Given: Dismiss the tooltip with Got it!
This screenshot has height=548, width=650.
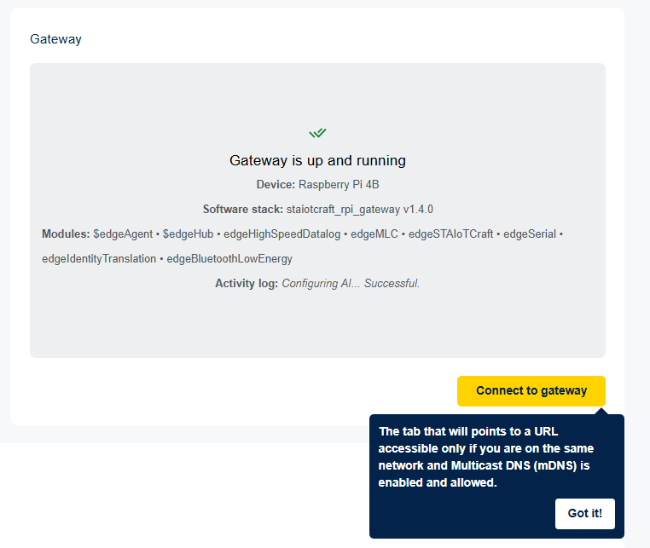Looking at the screenshot, I should (x=584, y=513).
